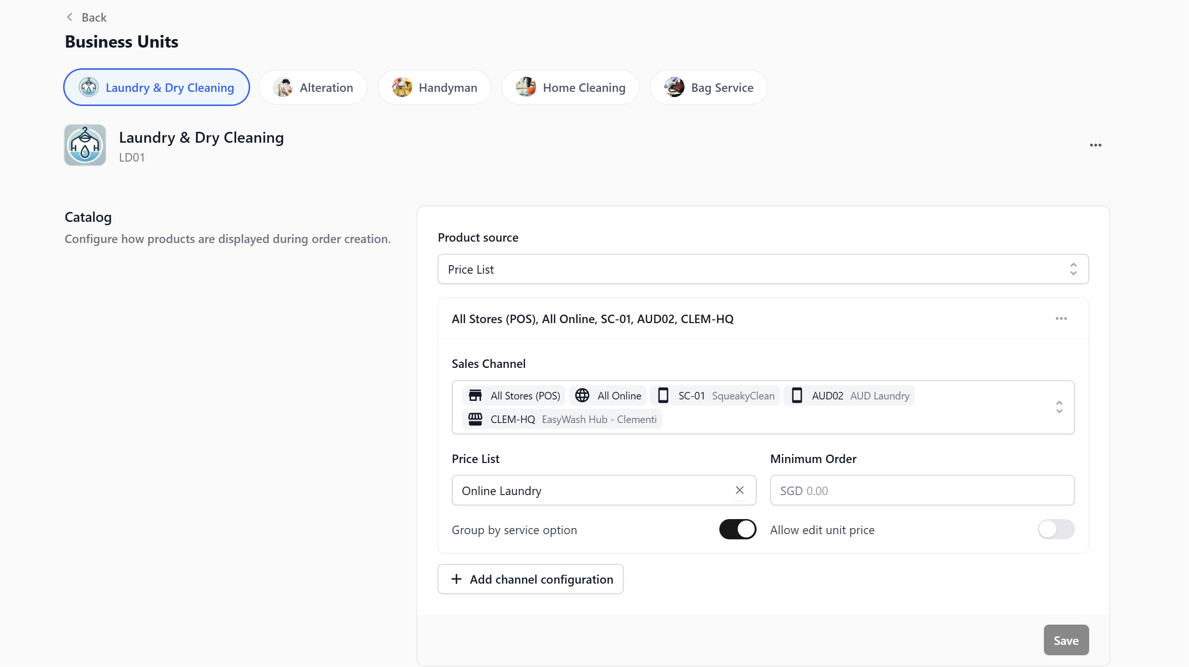Click into the Minimum Order SGD field
Screen dimensions: 1189x667
[x=922, y=490]
